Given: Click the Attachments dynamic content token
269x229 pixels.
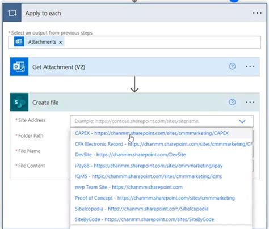Looking at the screenshot, I should tap(39, 41).
